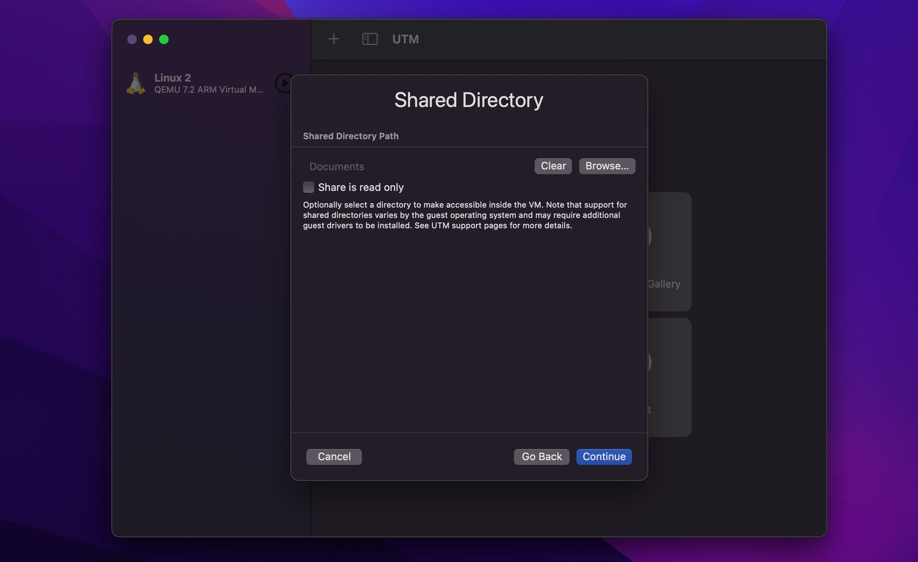Continue with the selected shared directory

click(x=603, y=457)
